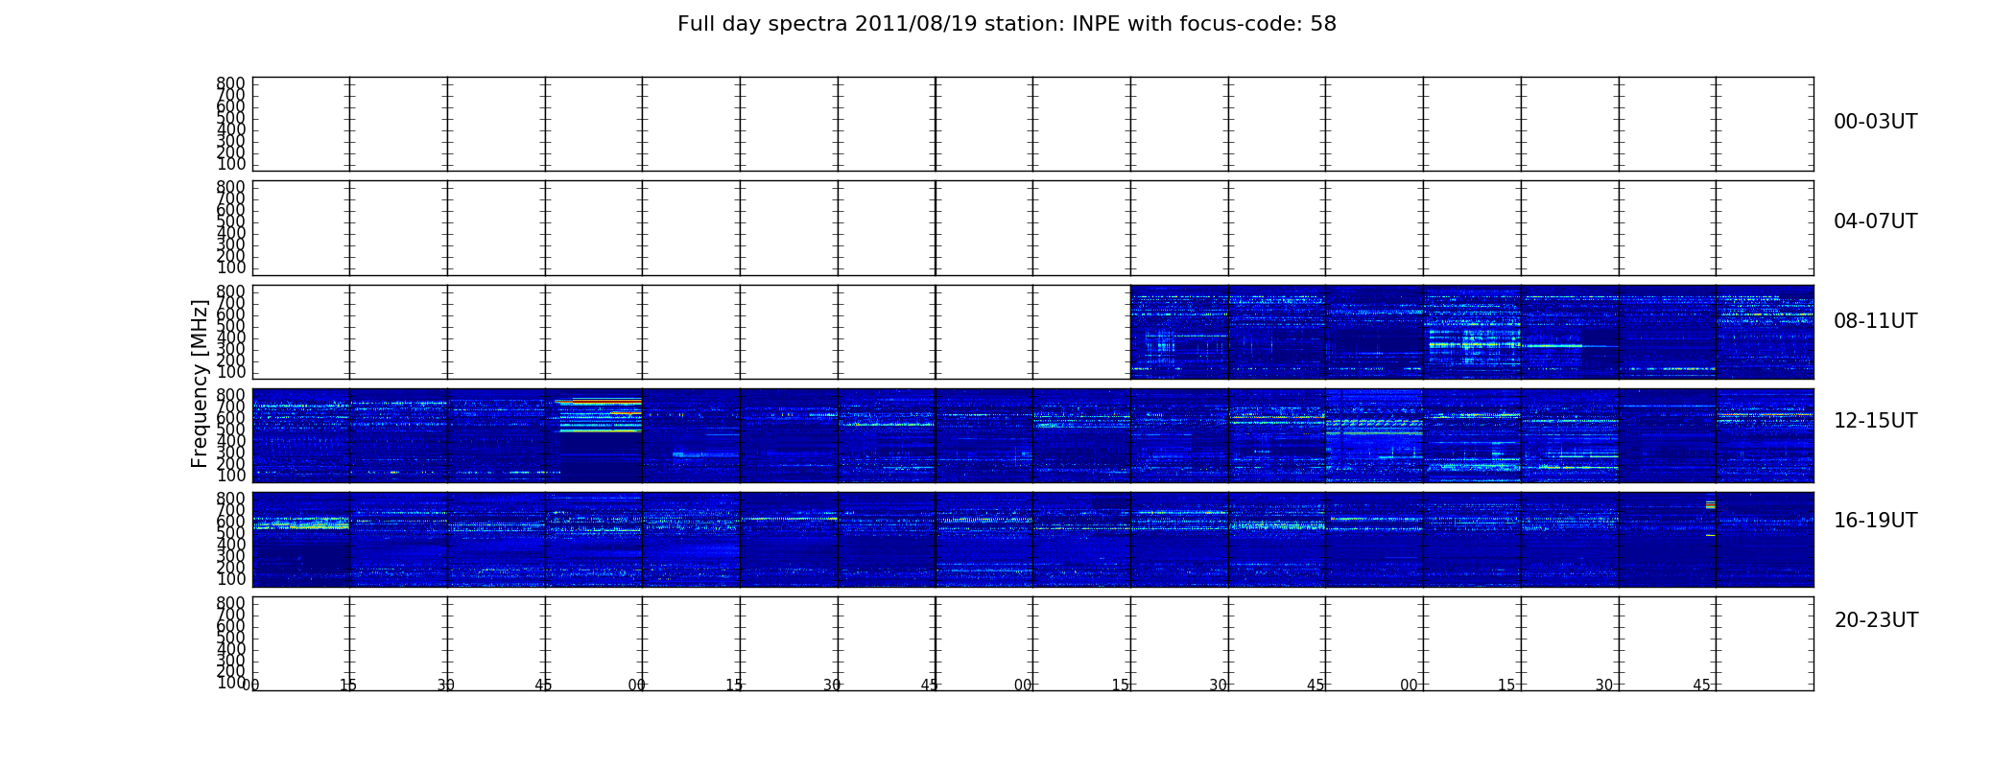The height and width of the screenshot is (767, 2015).
Task: Click the empty 00-03UT spectrum panel
Action: (1032, 124)
